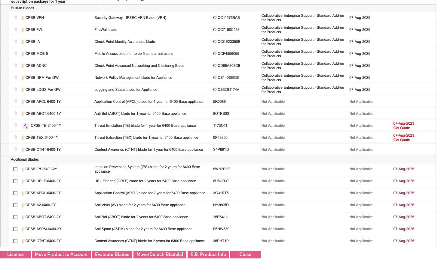Click certificate key C4CC7150C533
The height and width of the screenshot is (268, 441).
(x=226, y=30)
